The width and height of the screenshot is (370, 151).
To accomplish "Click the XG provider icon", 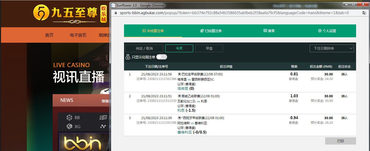I will (x=69, y=126).
